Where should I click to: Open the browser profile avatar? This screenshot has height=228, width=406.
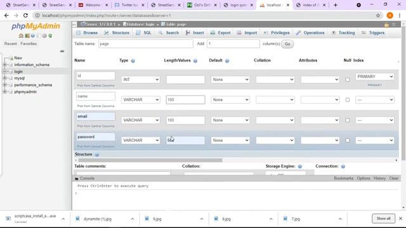390,15
